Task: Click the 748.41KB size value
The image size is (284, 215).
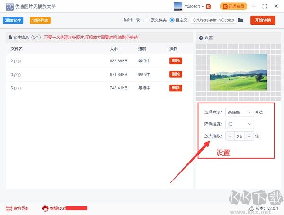Action: pyautogui.click(x=118, y=88)
